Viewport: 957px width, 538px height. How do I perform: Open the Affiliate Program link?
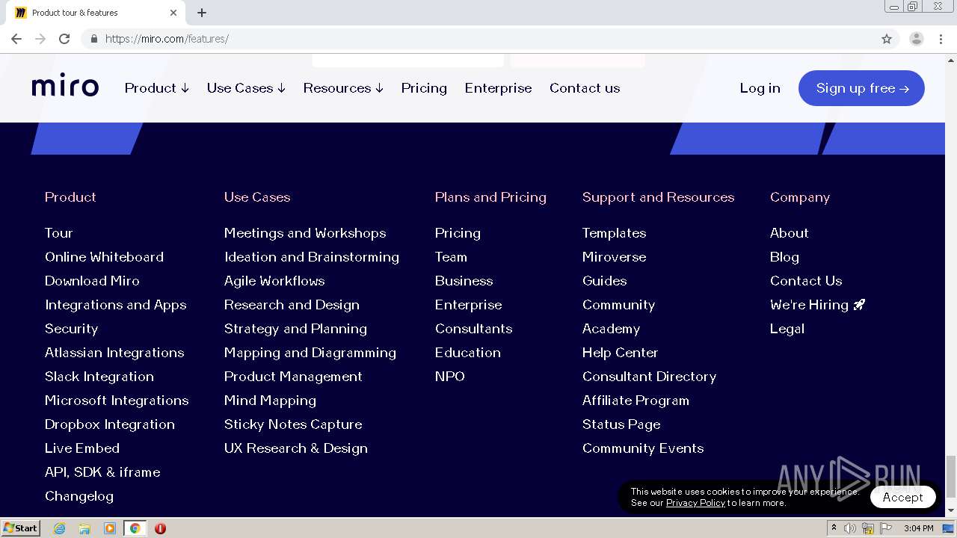636,401
